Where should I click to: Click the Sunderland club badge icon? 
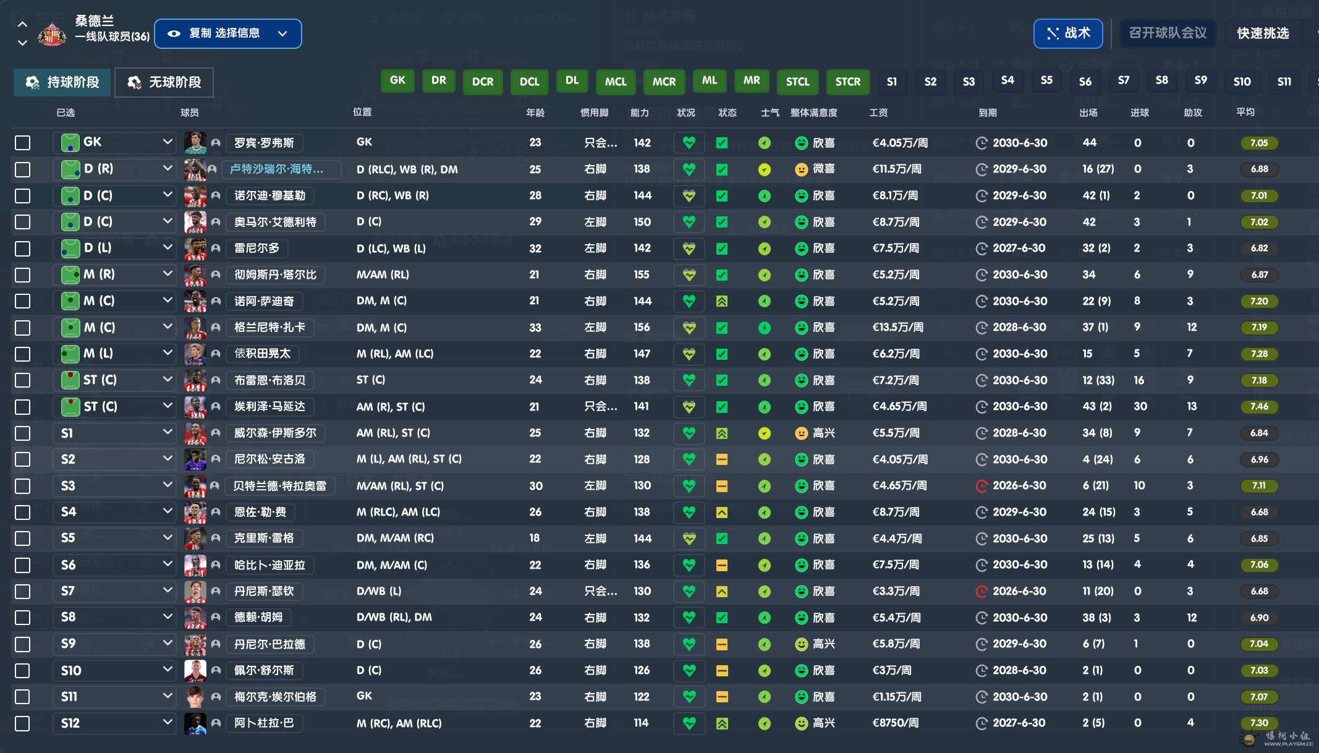tap(52, 34)
